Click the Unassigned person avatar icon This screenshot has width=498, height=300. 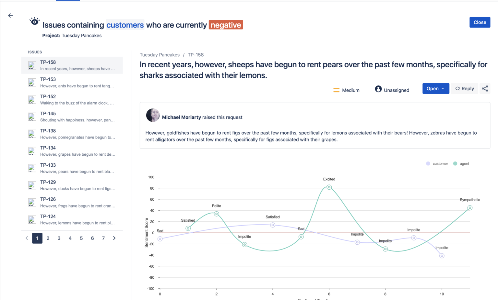tap(378, 89)
